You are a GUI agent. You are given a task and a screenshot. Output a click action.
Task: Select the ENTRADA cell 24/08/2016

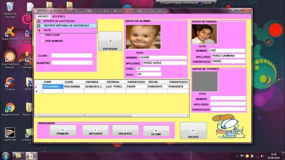tap(95, 87)
